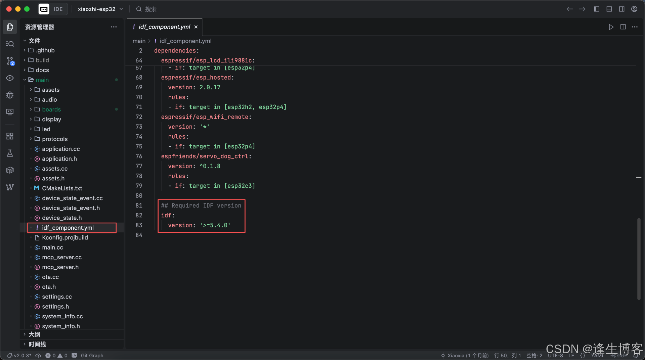Expand the 大纲 outline section
Screen dimensions: 645x360
click(34, 334)
